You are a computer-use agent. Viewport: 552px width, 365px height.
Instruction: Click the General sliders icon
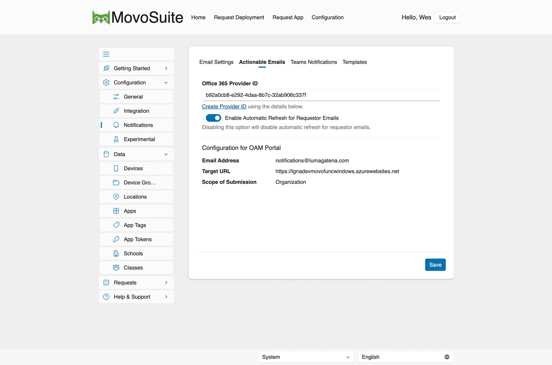click(116, 97)
